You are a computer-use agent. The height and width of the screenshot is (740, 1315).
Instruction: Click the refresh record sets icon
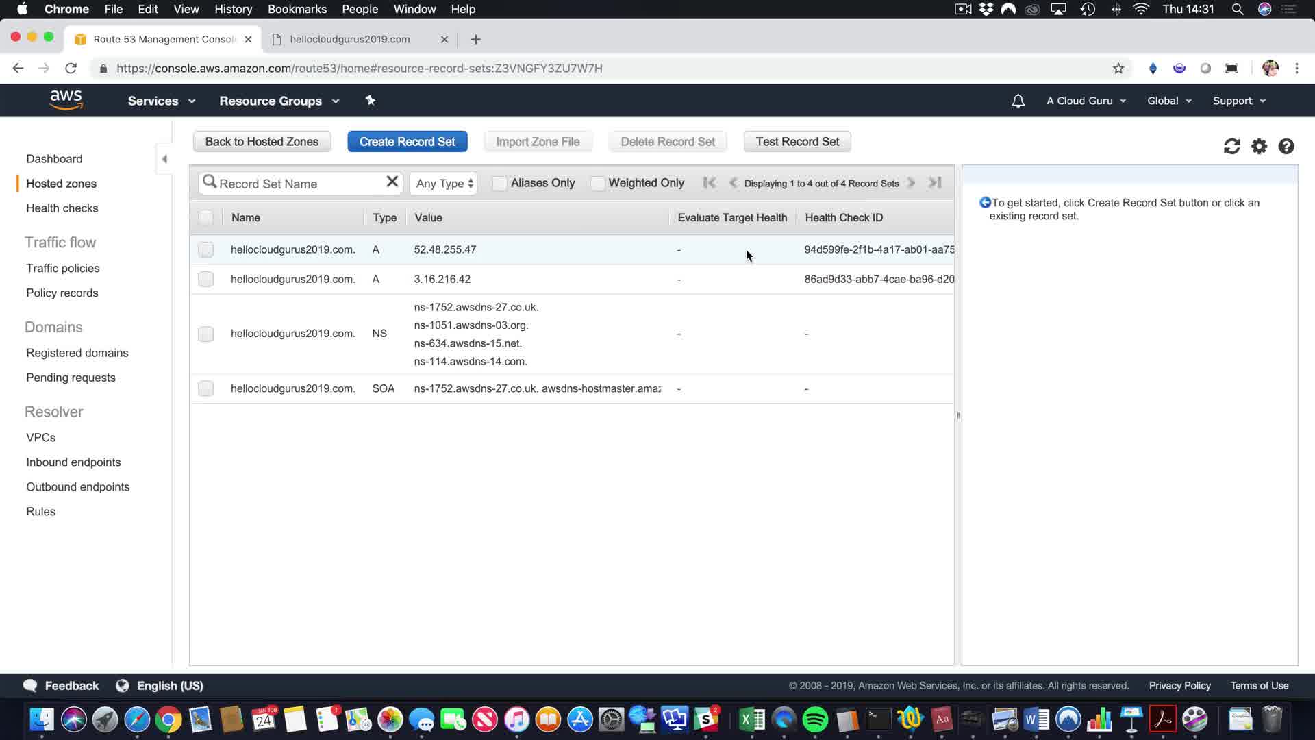(1231, 147)
